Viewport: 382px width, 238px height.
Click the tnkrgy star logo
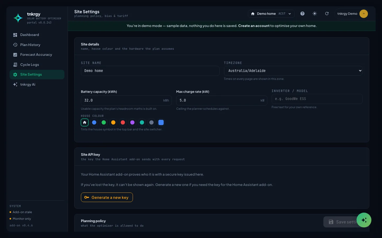tap(18, 18)
